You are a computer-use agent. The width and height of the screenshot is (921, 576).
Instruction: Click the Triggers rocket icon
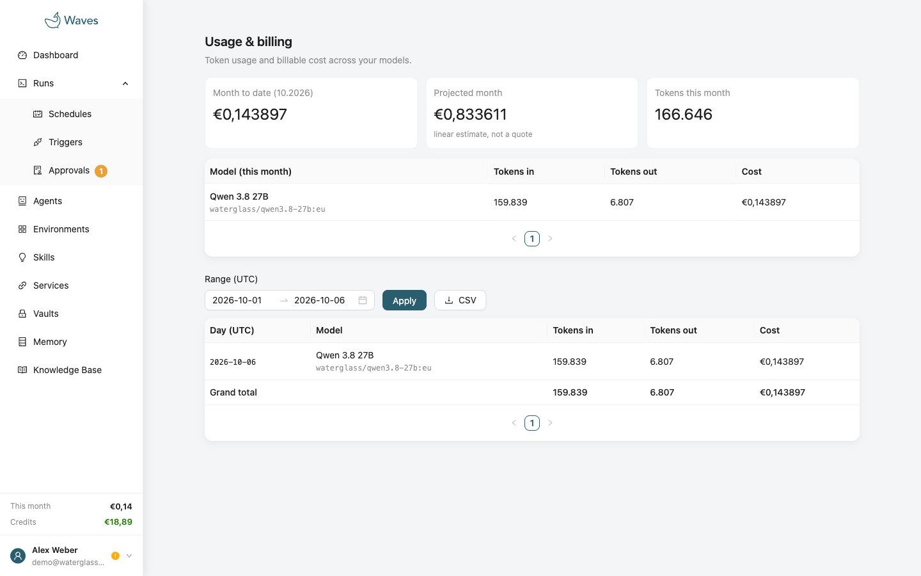coord(38,142)
